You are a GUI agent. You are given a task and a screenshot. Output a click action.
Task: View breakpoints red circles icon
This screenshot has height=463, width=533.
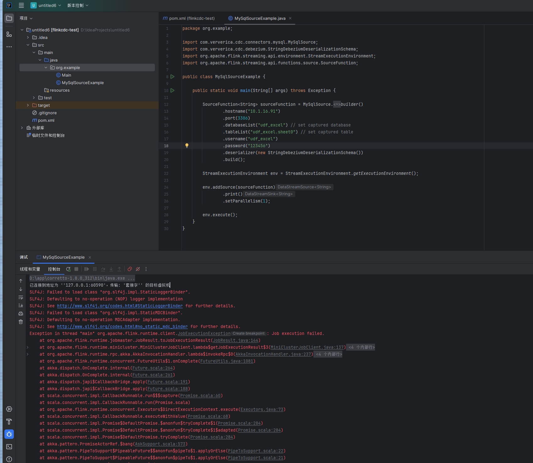click(130, 269)
